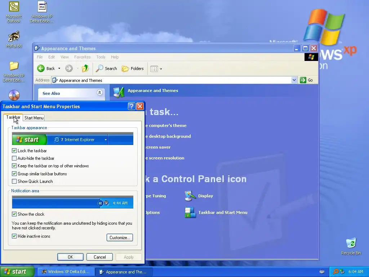Open the Favorites menu

click(x=83, y=57)
